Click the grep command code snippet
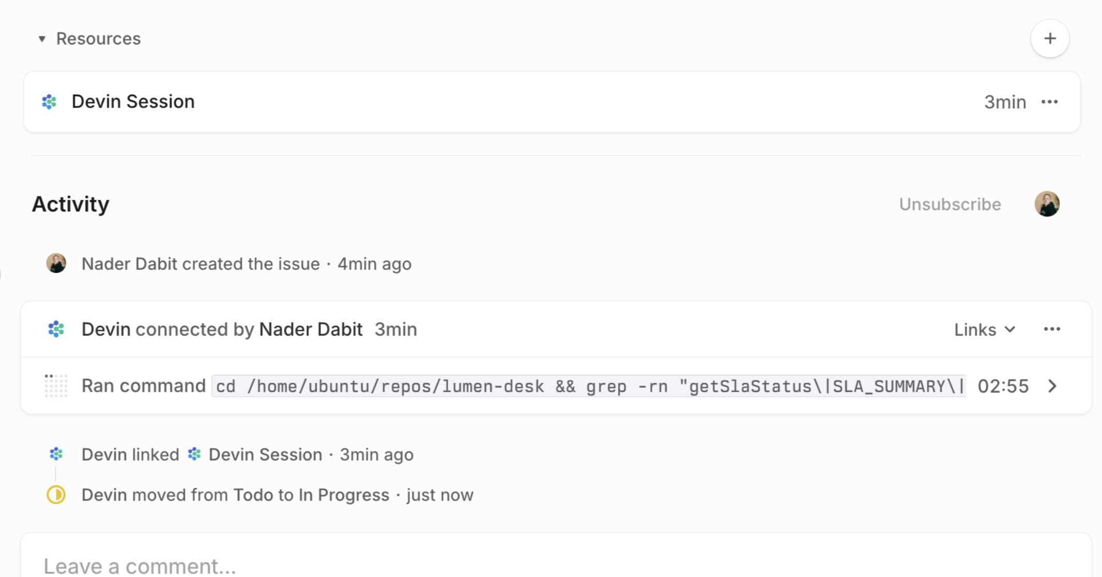1102x577 pixels. 589,386
